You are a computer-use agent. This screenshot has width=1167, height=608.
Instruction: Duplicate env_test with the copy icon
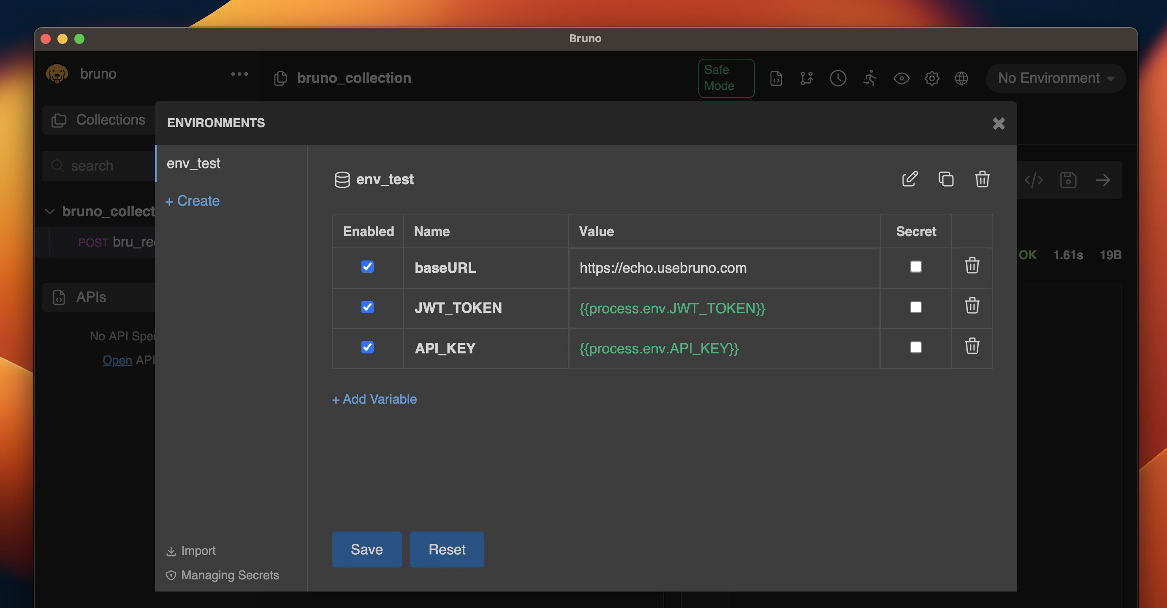[x=946, y=179]
